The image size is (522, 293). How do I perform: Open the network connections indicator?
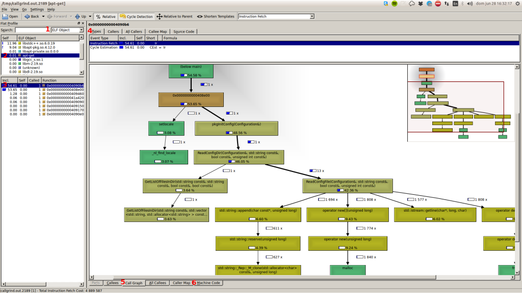447,4
